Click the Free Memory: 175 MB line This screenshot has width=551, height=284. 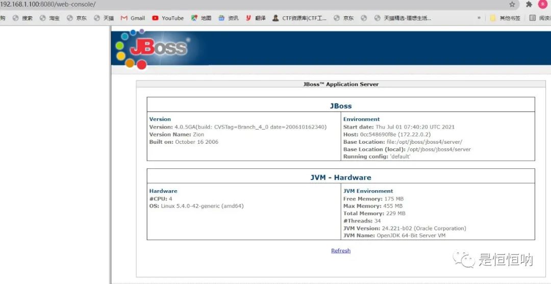point(373,199)
